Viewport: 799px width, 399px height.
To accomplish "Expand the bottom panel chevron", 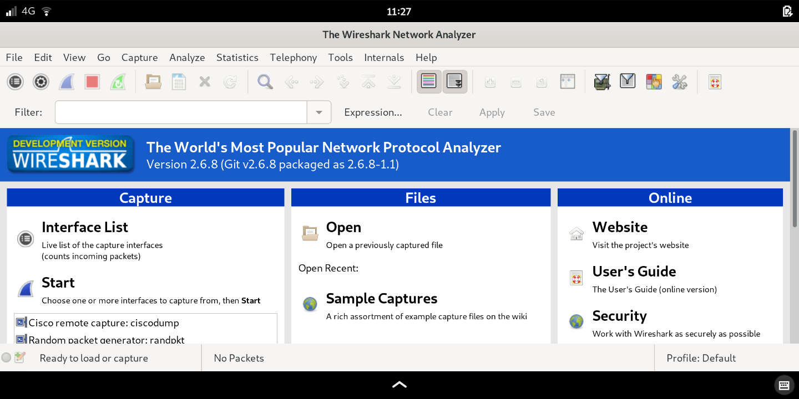I will [x=399, y=385].
